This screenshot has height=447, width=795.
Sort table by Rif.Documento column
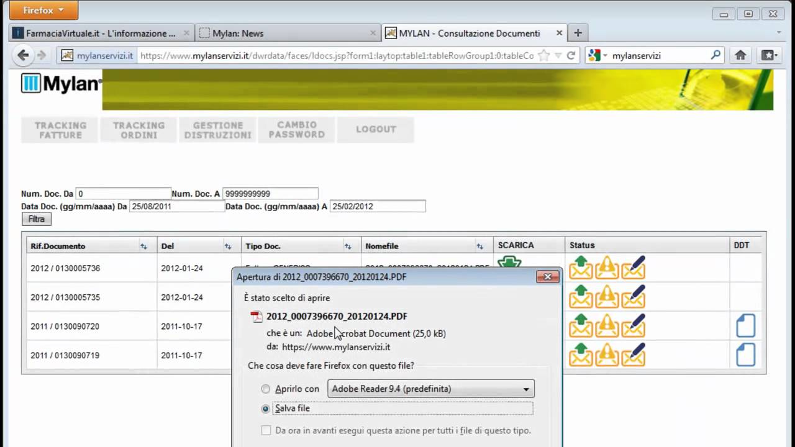click(143, 246)
